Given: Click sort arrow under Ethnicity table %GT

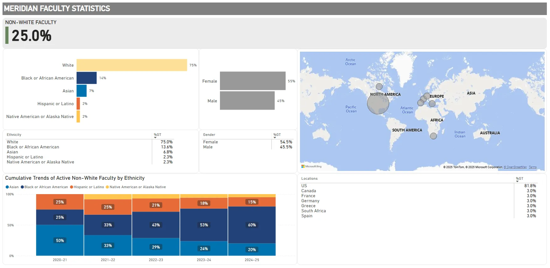Looking at the screenshot, I should click(x=155, y=138).
